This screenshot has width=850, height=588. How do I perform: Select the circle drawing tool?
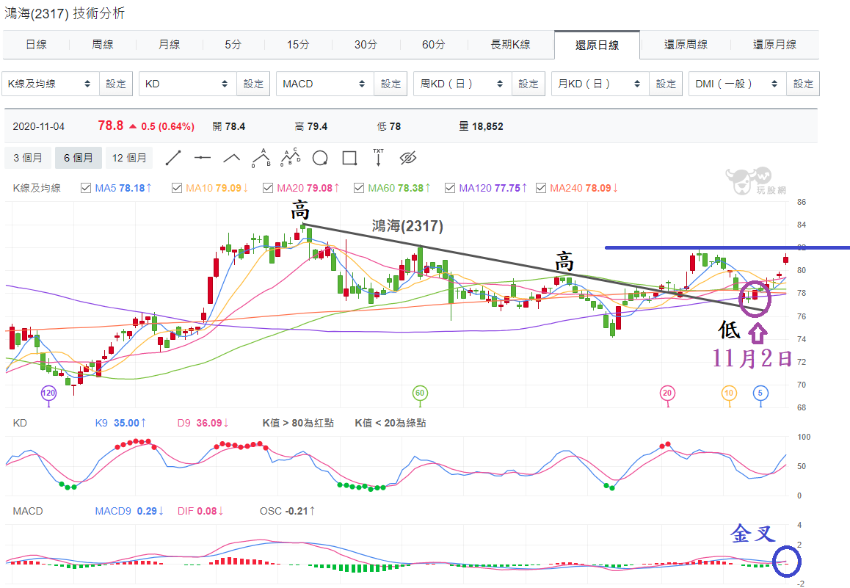coord(320,158)
